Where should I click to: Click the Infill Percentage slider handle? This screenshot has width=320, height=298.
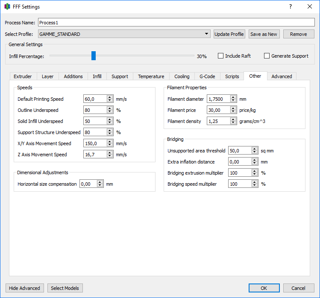(x=94, y=56)
